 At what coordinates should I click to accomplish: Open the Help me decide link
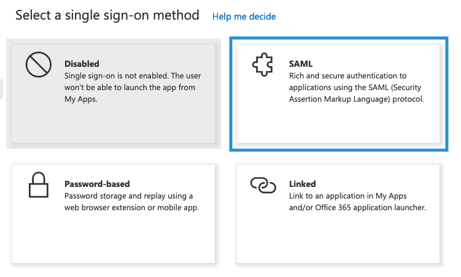[244, 17]
